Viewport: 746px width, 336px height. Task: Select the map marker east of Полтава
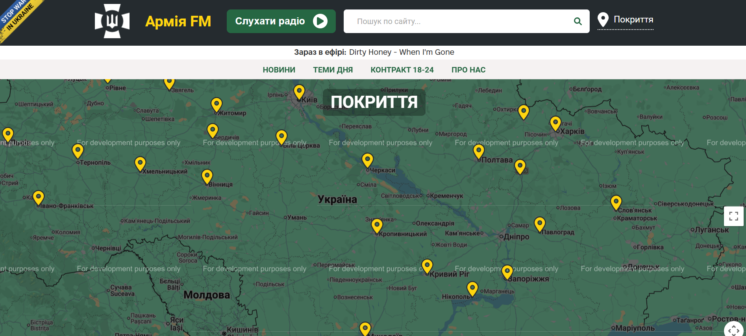pos(520,167)
